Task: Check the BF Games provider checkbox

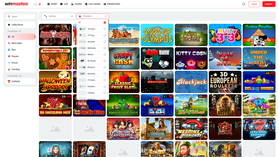Action: 104,61
